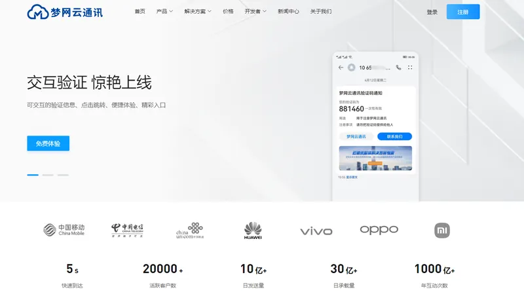524x298 pixels.
Task: Open the 首页 menu item
Action: coord(140,11)
